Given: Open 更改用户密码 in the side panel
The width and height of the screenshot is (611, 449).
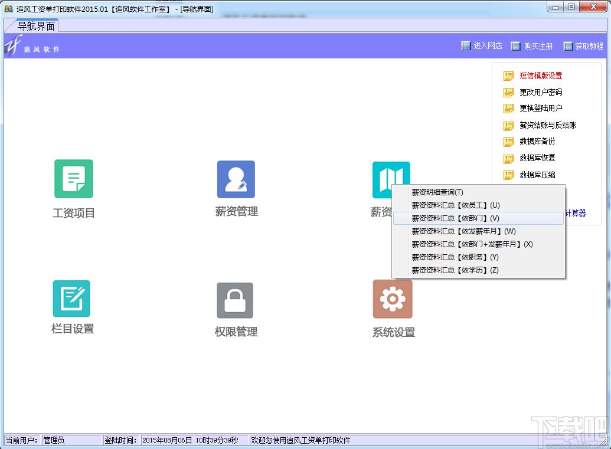Looking at the screenshot, I should (x=541, y=92).
